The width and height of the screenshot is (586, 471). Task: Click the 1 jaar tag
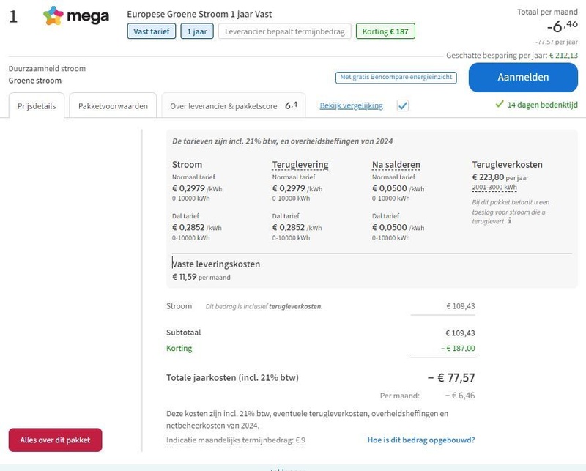197,31
